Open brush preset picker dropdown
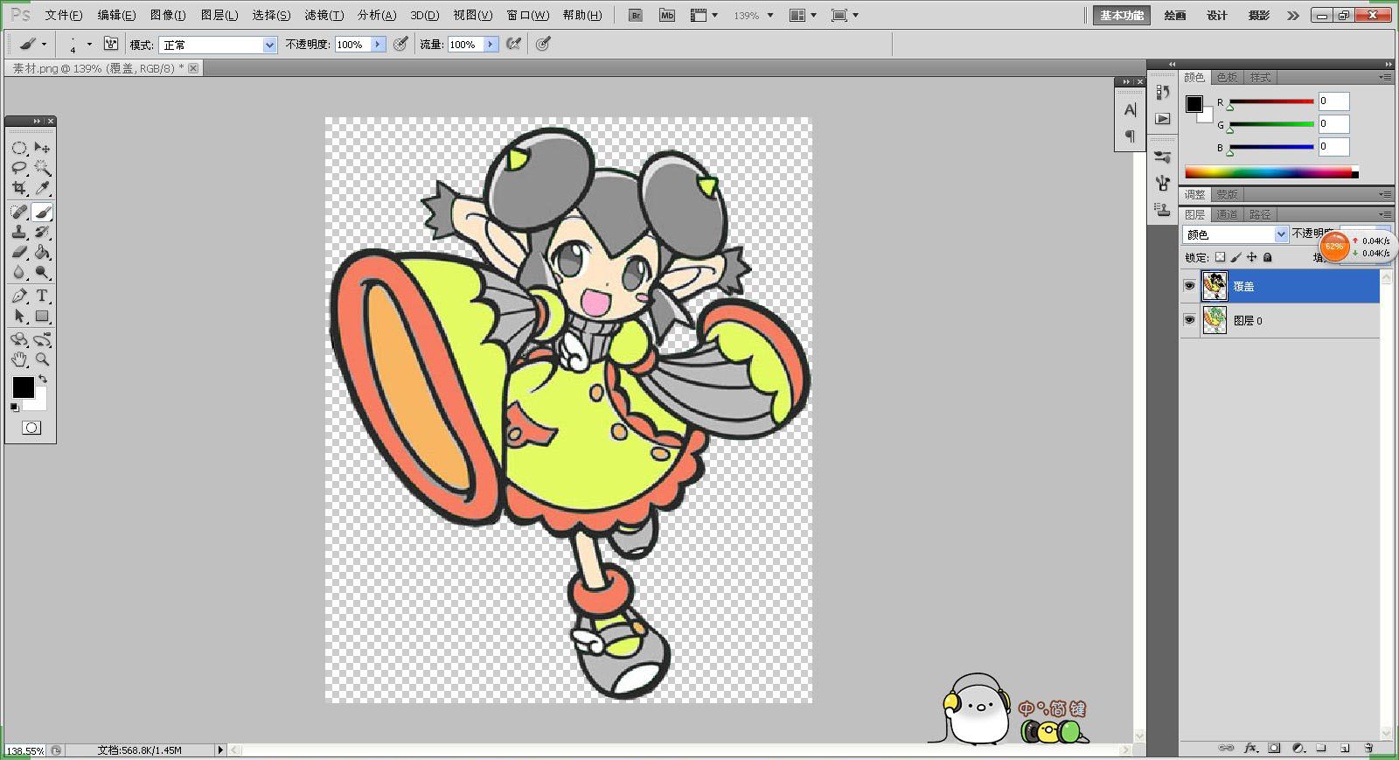 [89, 45]
